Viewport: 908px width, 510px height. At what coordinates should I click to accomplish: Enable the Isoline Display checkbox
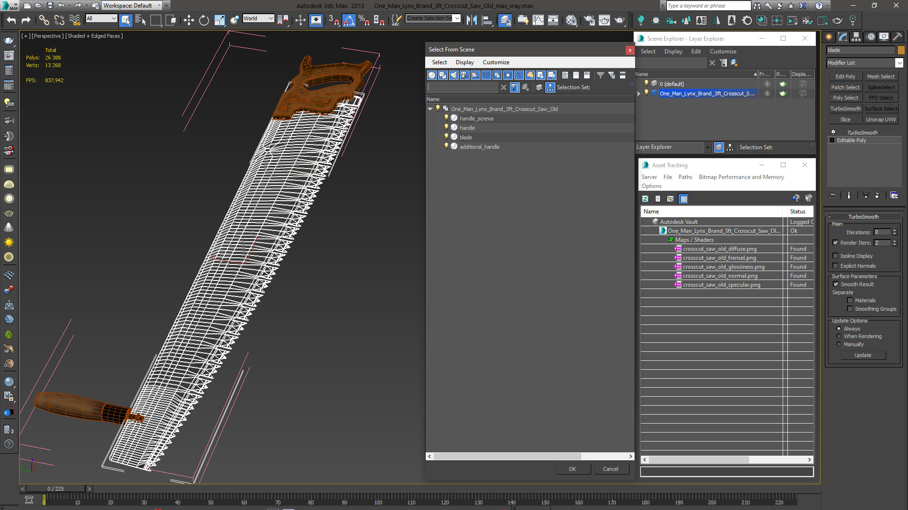(x=836, y=256)
